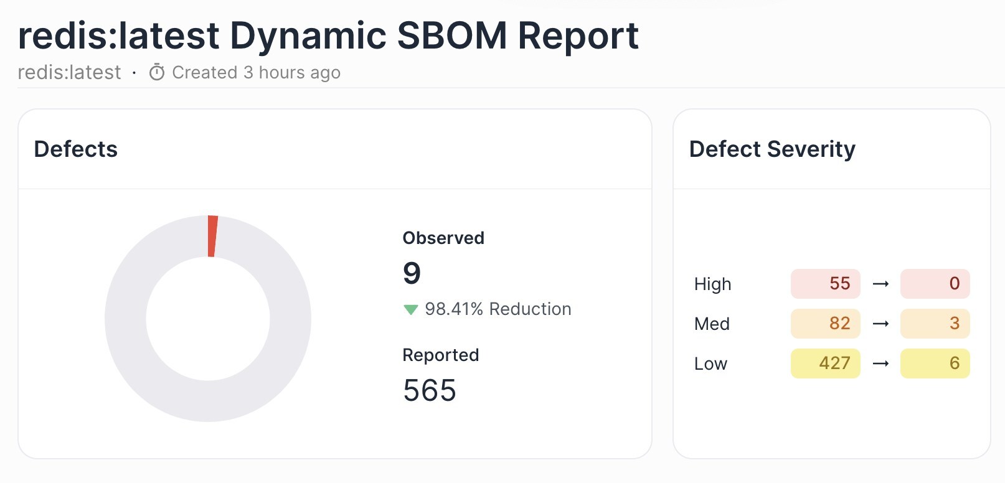Click the 'Reported' label

tap(441, 355)
